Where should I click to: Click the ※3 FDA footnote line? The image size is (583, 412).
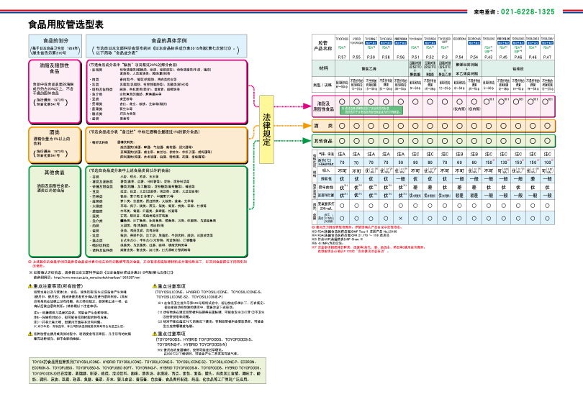354,231
